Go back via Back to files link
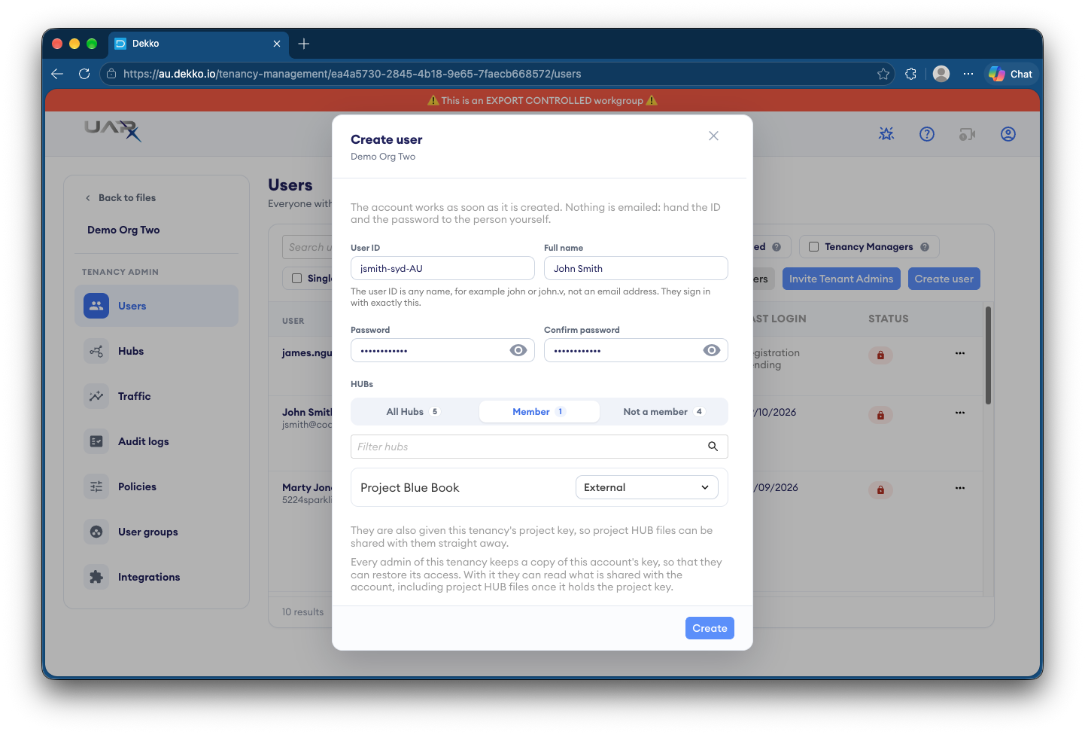 click(120, 197)
